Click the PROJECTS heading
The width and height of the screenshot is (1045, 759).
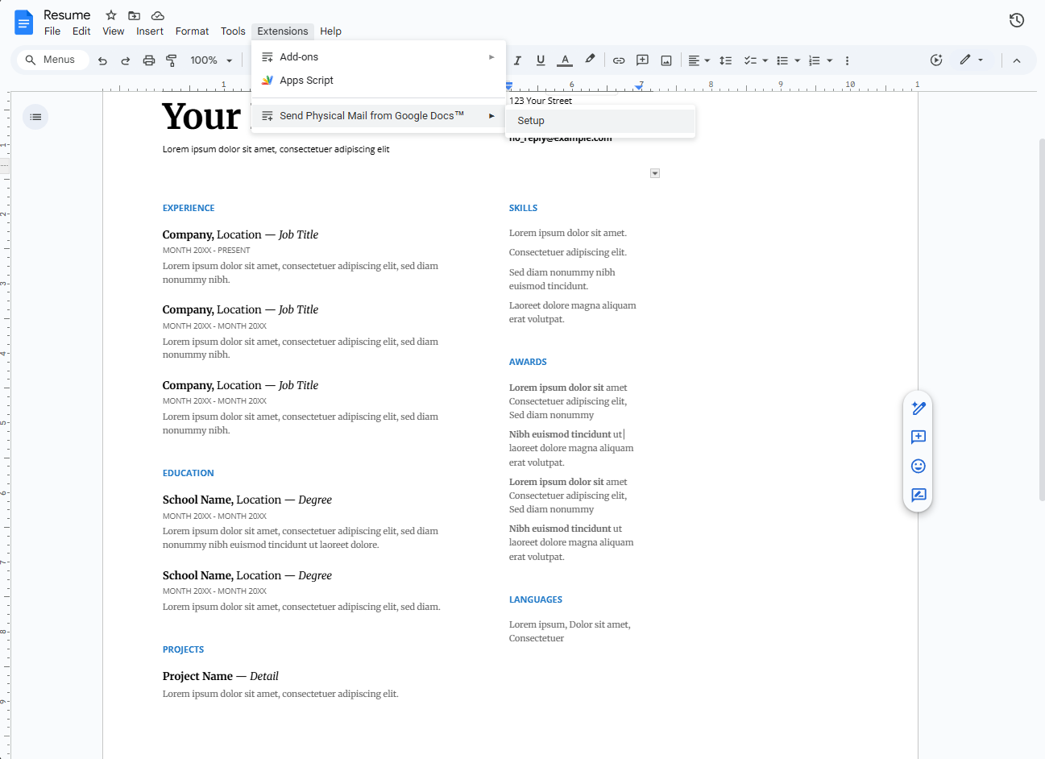pos(183,649)
